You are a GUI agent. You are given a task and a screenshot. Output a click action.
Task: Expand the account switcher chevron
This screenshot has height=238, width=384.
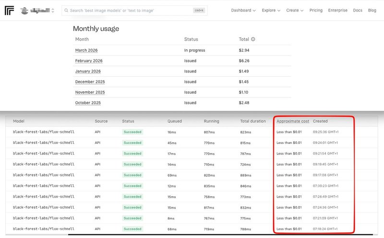coord(53,11)
